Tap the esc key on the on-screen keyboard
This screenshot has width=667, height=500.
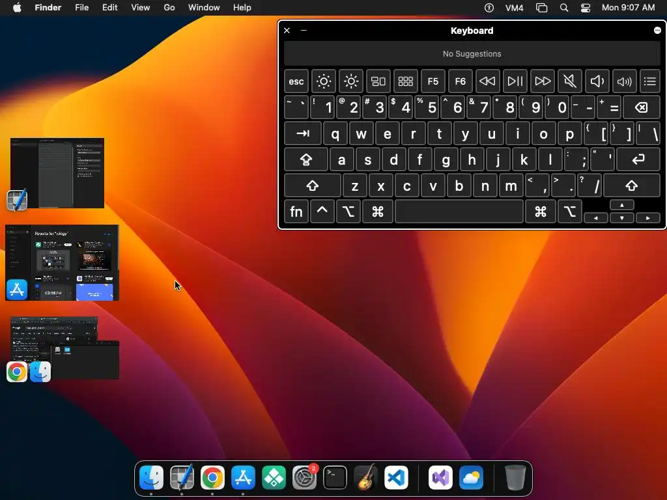coord(296,81)
